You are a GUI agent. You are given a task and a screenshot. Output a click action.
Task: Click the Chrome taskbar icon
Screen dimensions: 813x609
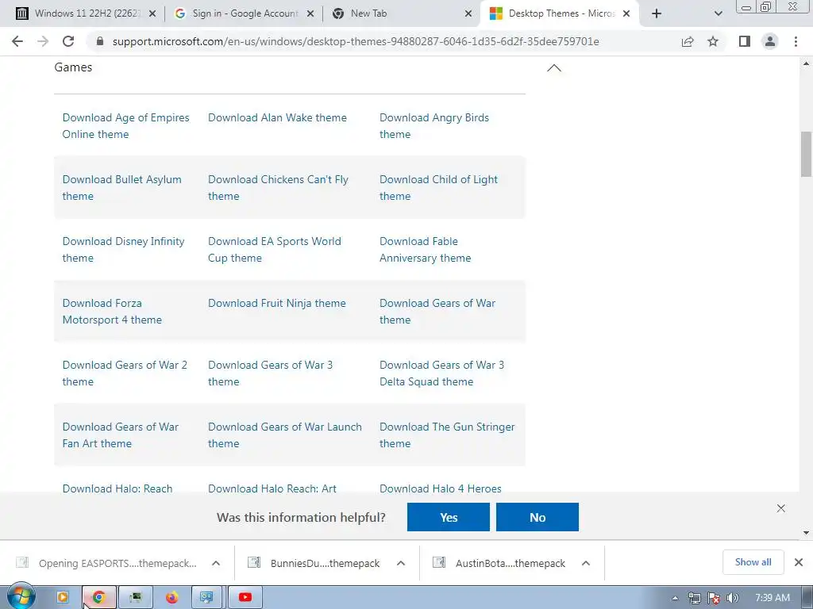(x=98, y=598)
